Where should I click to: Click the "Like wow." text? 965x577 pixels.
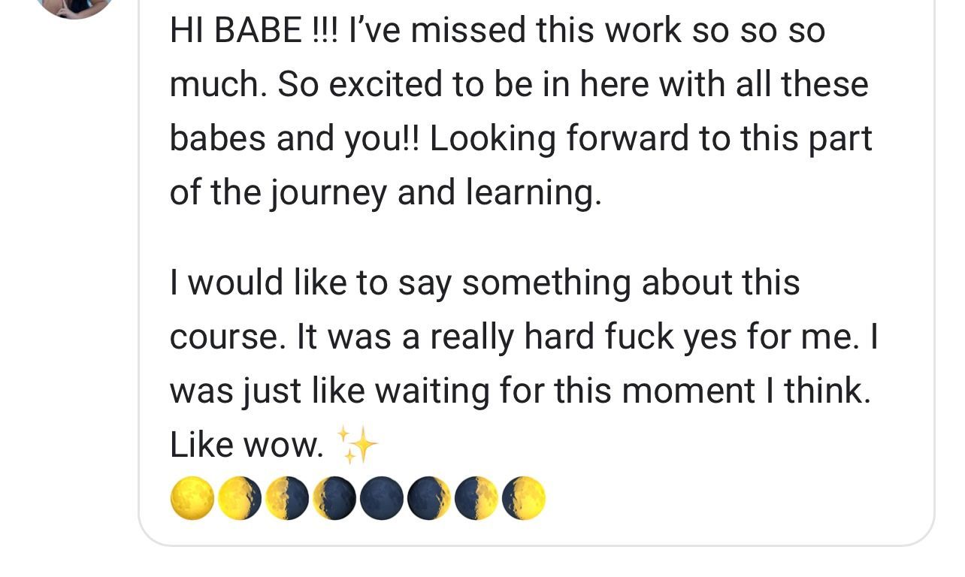point(247,445)
